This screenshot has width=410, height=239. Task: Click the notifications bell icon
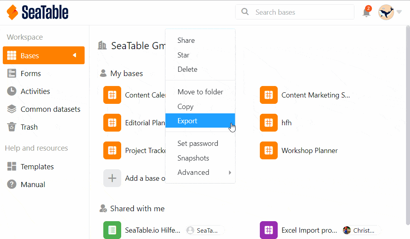click(366, 12)
